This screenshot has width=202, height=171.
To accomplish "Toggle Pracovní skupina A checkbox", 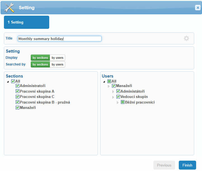I will 17,91.
